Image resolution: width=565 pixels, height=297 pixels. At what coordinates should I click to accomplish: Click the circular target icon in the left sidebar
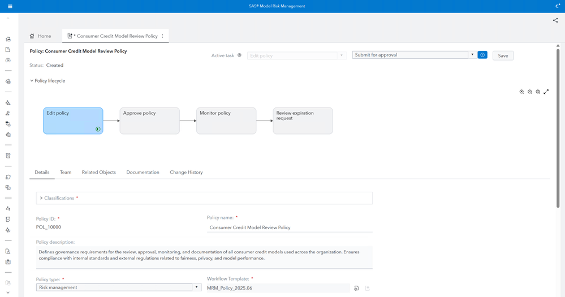(8, 60)
